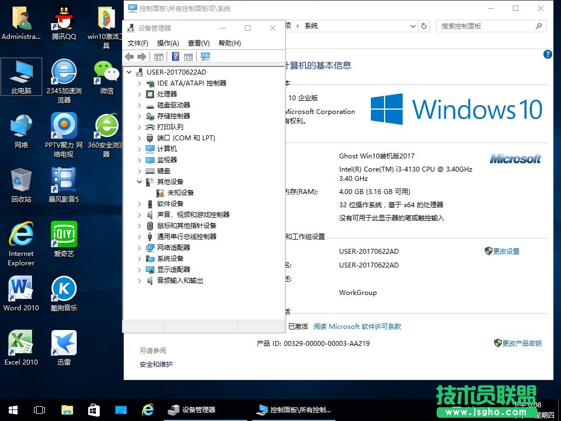561x421 pixels.
Task: Open Windows Store from the taskbar
Action: coord(94,409)
